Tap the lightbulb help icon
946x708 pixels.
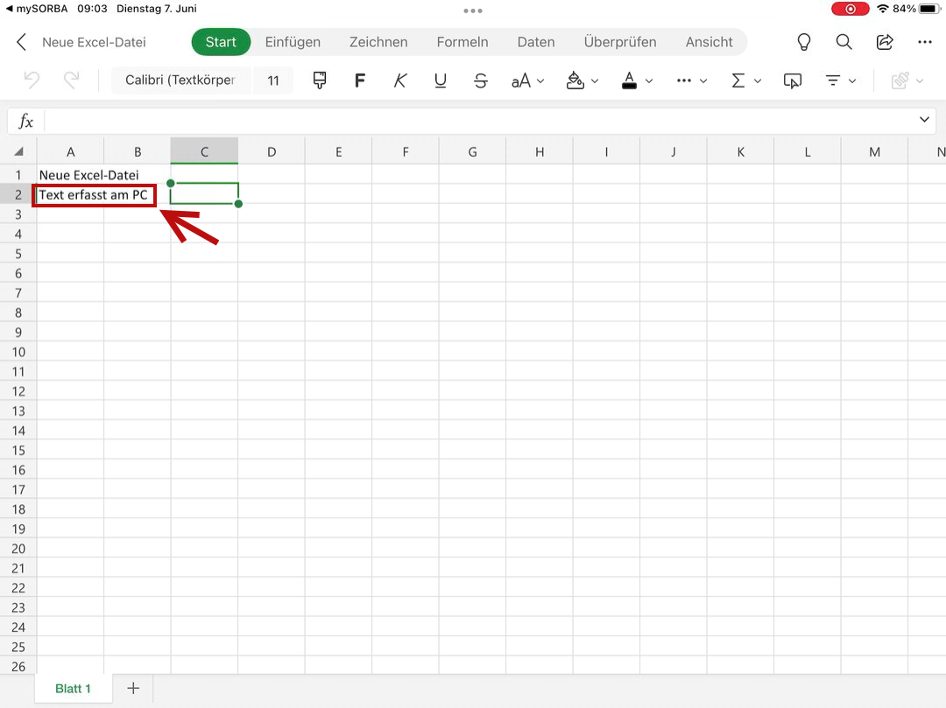[x=803, y=42]
